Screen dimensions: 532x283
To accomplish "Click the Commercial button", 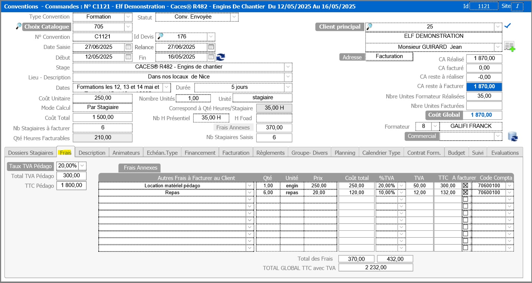I will [422, 136].
